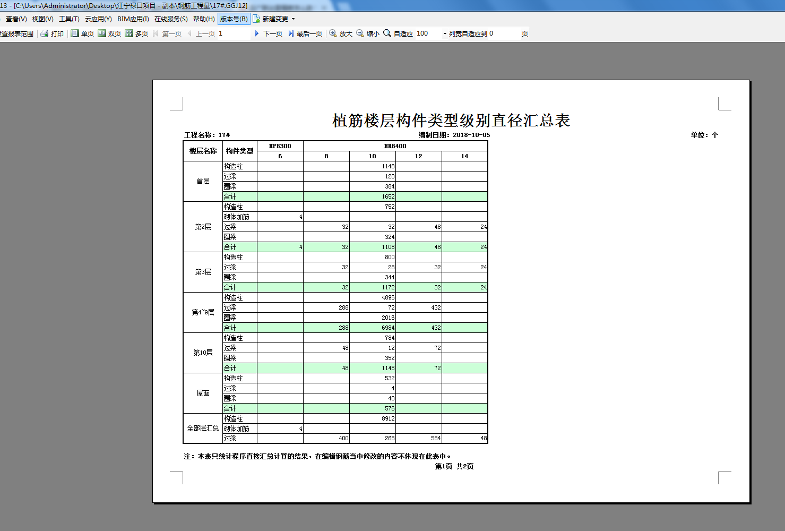
Task: Click 工程名称: 17# text
Action: click(207, 135)
